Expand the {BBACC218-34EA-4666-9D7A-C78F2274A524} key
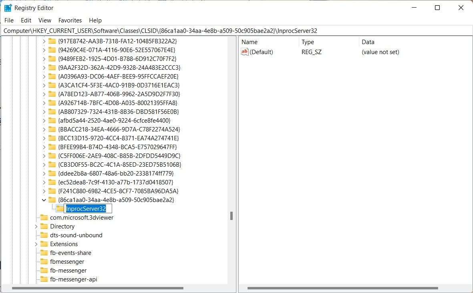 44,129
